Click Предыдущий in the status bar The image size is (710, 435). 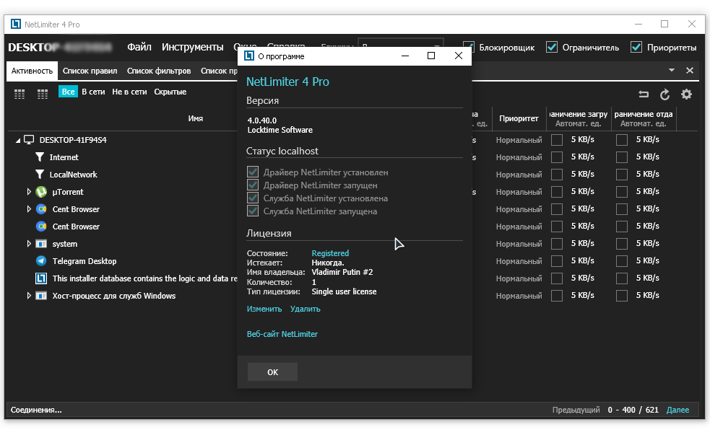click(x=576, y=410)
